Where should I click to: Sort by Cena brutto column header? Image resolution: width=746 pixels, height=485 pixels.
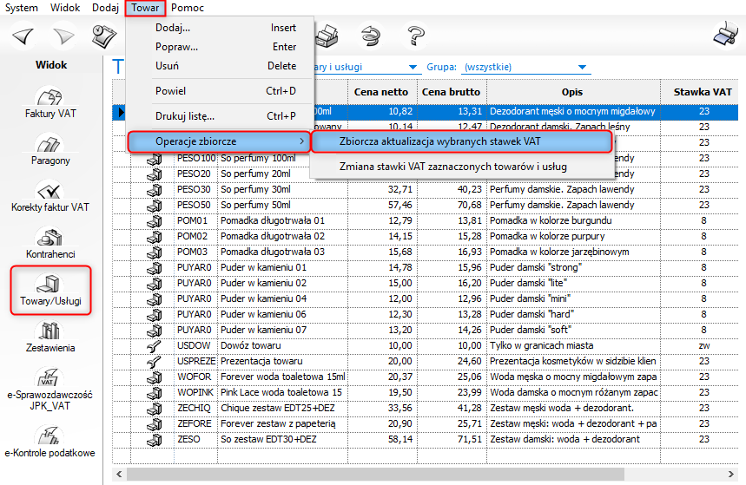[451, 92]
